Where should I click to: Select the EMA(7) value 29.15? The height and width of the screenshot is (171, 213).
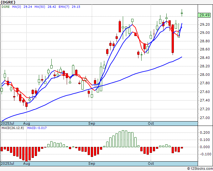pyautogui.click(x=76, y=7)
